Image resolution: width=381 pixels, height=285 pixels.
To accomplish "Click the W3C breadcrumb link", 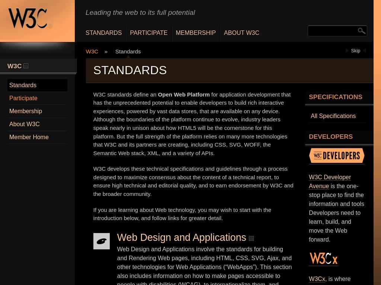I will click(92, 52).
